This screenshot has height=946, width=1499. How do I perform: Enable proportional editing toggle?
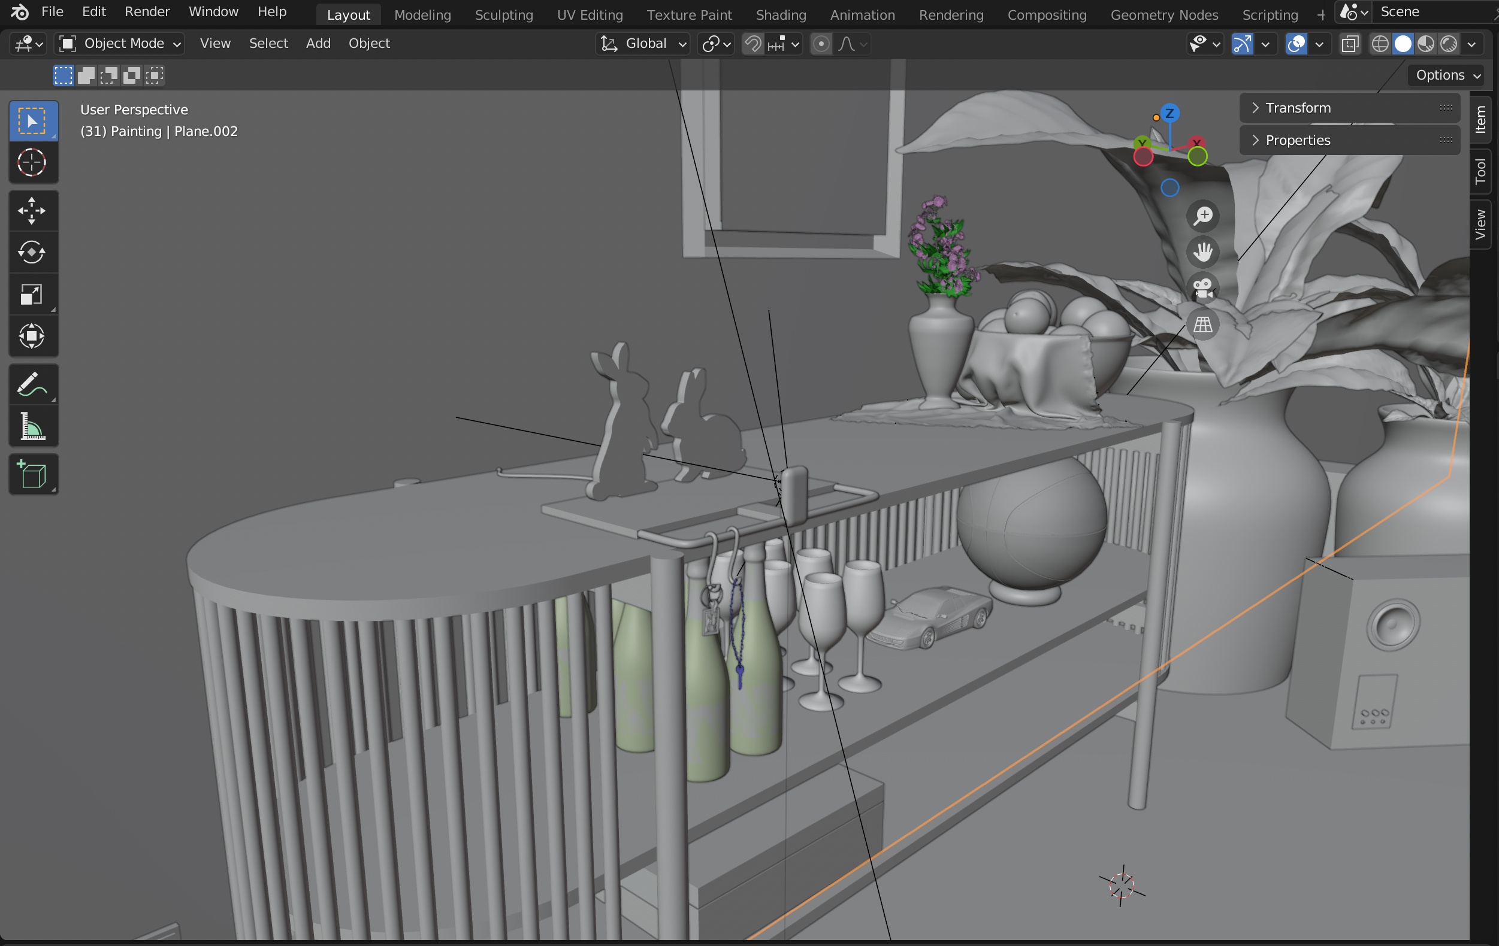(821, 44)
